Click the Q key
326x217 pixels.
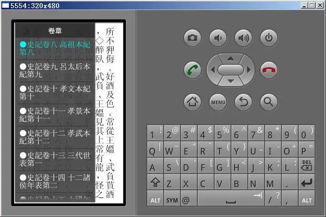tap(155, 149)
